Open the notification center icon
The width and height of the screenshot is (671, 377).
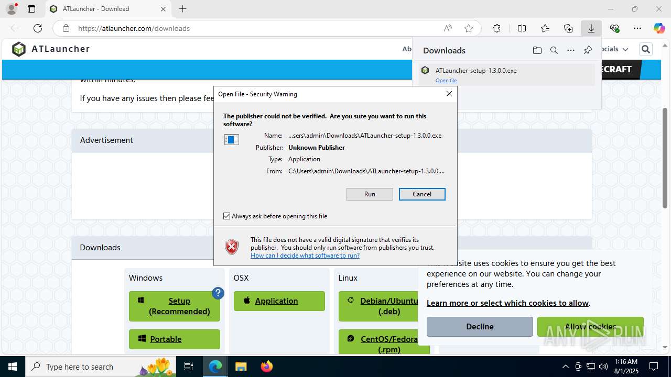click(654, 367)
